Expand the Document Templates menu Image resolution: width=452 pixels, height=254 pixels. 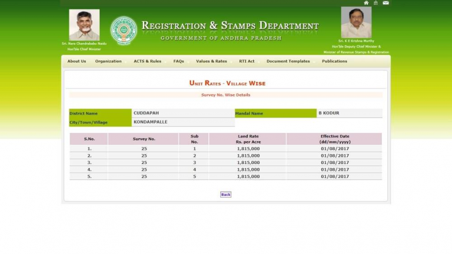pyautogui.click(x=288, y=61)
